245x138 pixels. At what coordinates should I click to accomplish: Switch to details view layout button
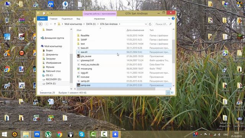click(x=168, y=93)
